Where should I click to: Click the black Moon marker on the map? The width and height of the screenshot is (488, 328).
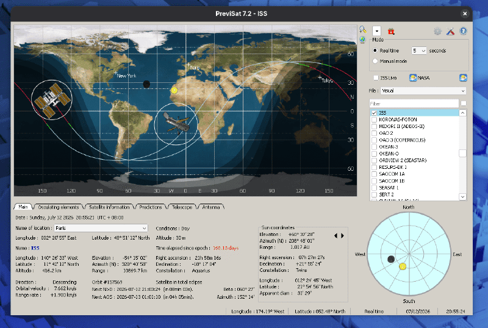pyautogui.click(x=146, y=84)
